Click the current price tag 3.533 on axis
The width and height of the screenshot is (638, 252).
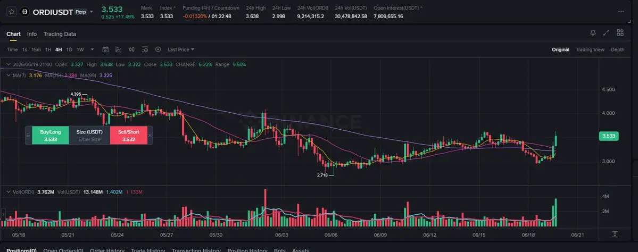609,136
